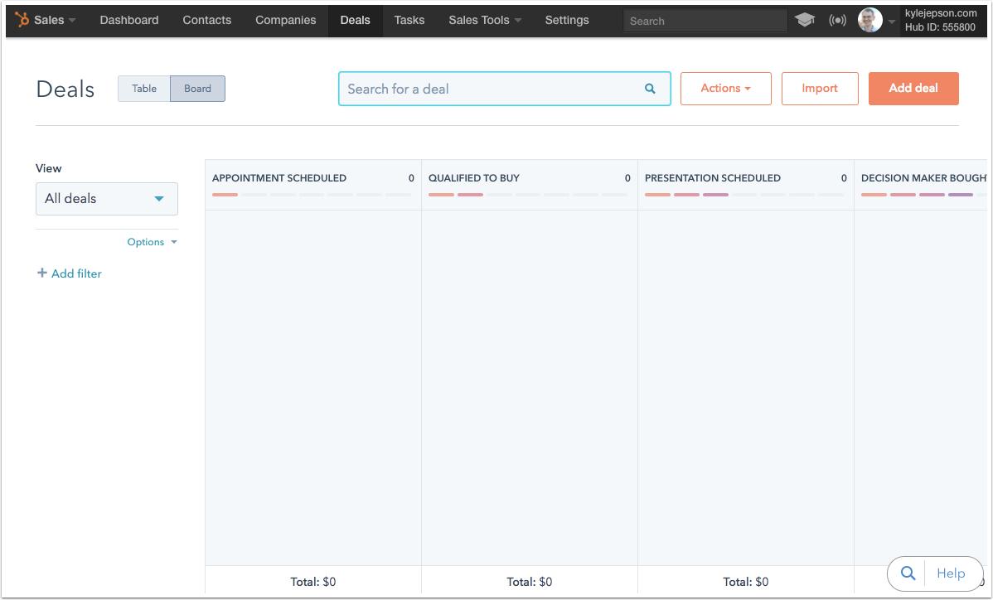The width and height of the screenshot is (993, 600).
Task: Expand the Actions dropdown
Action: 724,88
